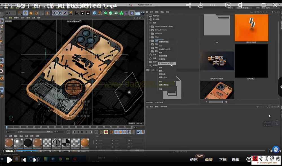
Task: Adjust the thumbnail size slider in browser
Action: point(216,102)
